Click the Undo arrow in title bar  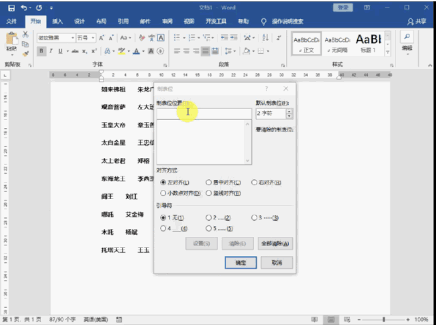pos(23,7)
